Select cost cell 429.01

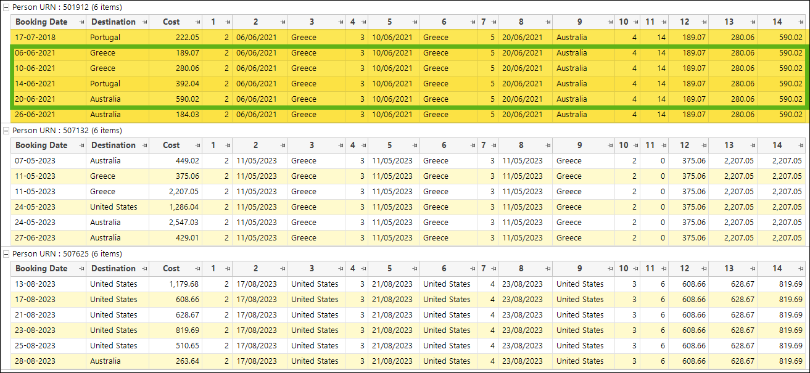click(x=175, y=238)
